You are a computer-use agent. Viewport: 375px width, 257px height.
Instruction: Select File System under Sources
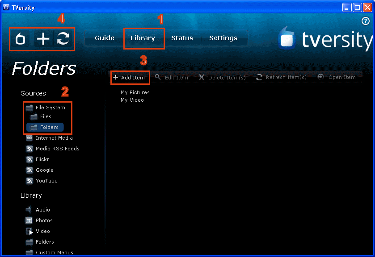[x=46, y=108]
